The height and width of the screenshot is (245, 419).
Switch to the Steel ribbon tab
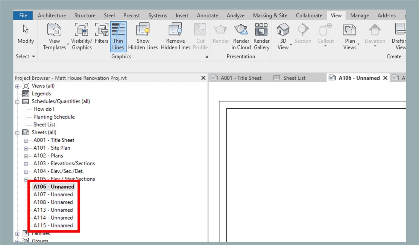[109, 16]
